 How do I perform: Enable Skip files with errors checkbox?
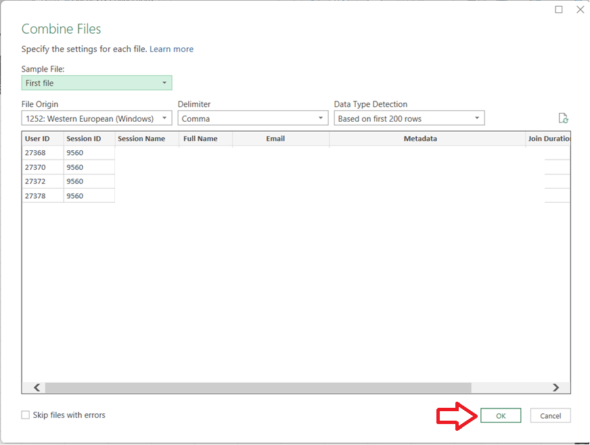26,415
